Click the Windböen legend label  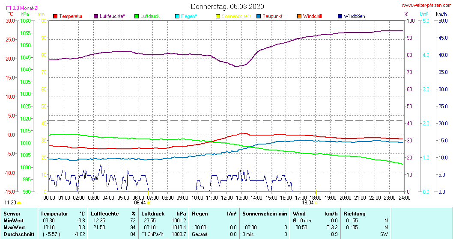click(x=354, y=16)
